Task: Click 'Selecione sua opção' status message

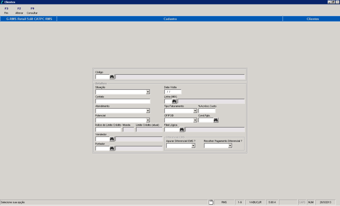Action: (12, 202)
